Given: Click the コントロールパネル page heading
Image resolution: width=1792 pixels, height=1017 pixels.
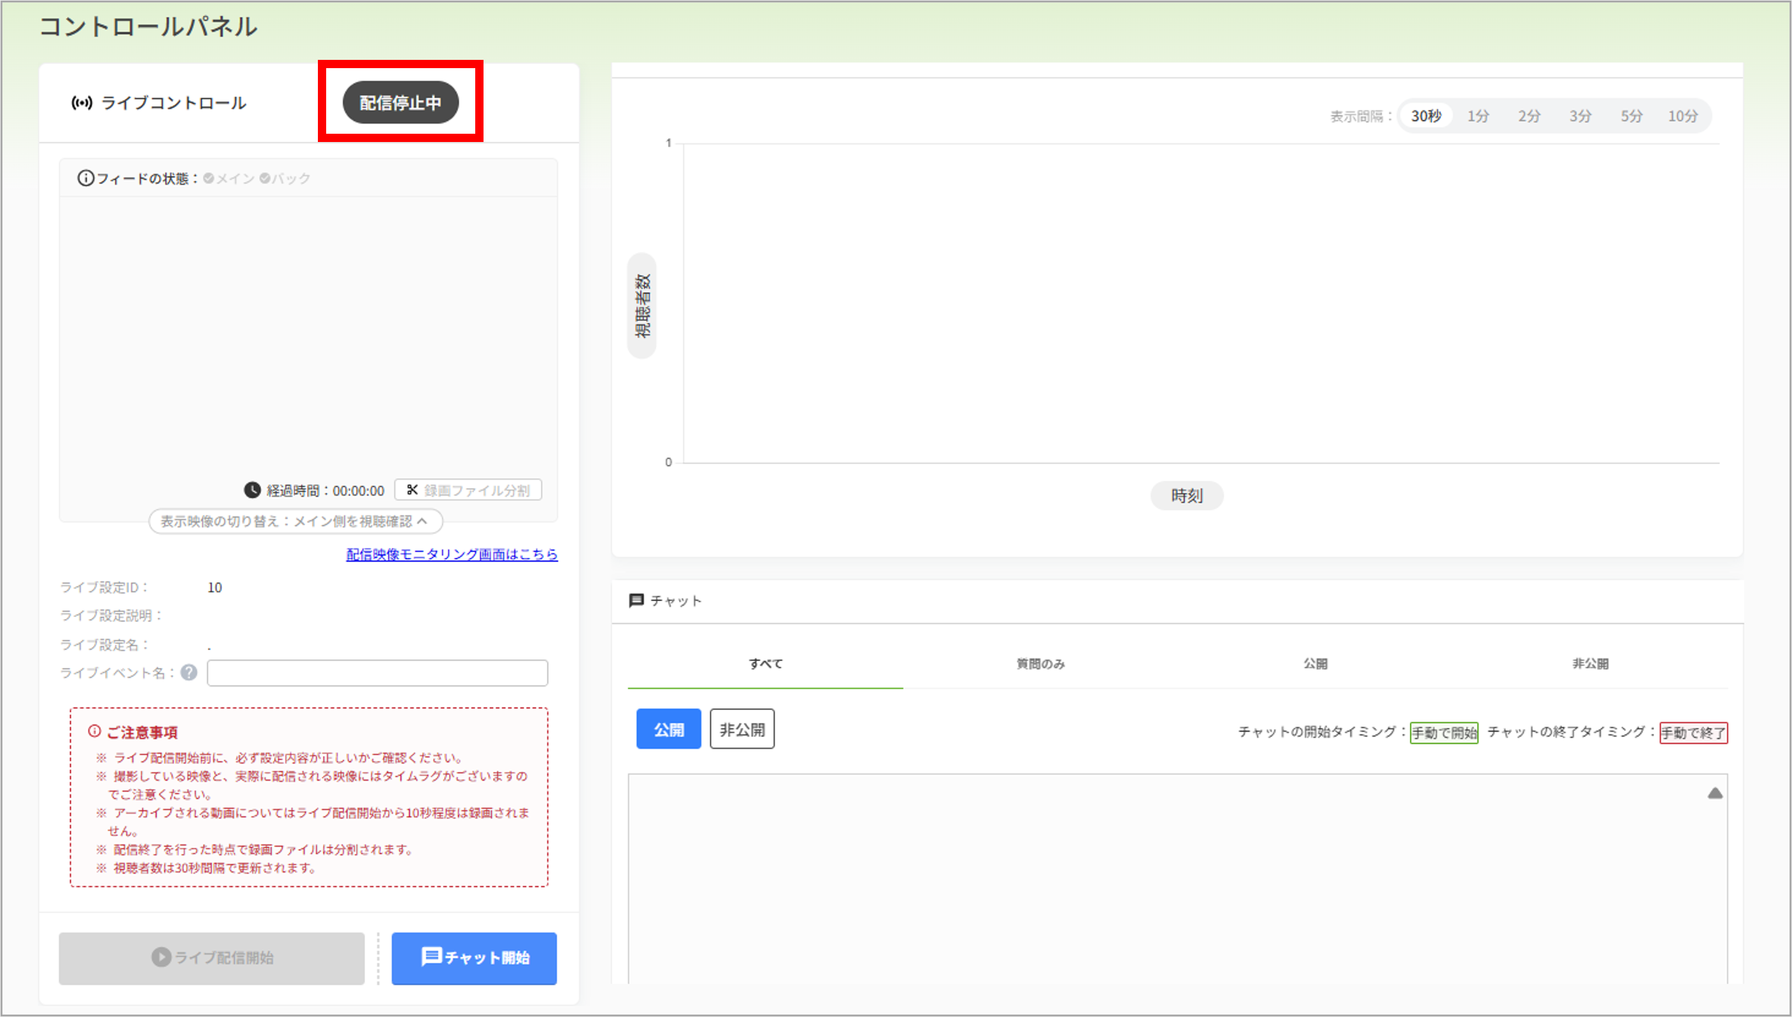Looking at the screenshot, I should 148,27.
